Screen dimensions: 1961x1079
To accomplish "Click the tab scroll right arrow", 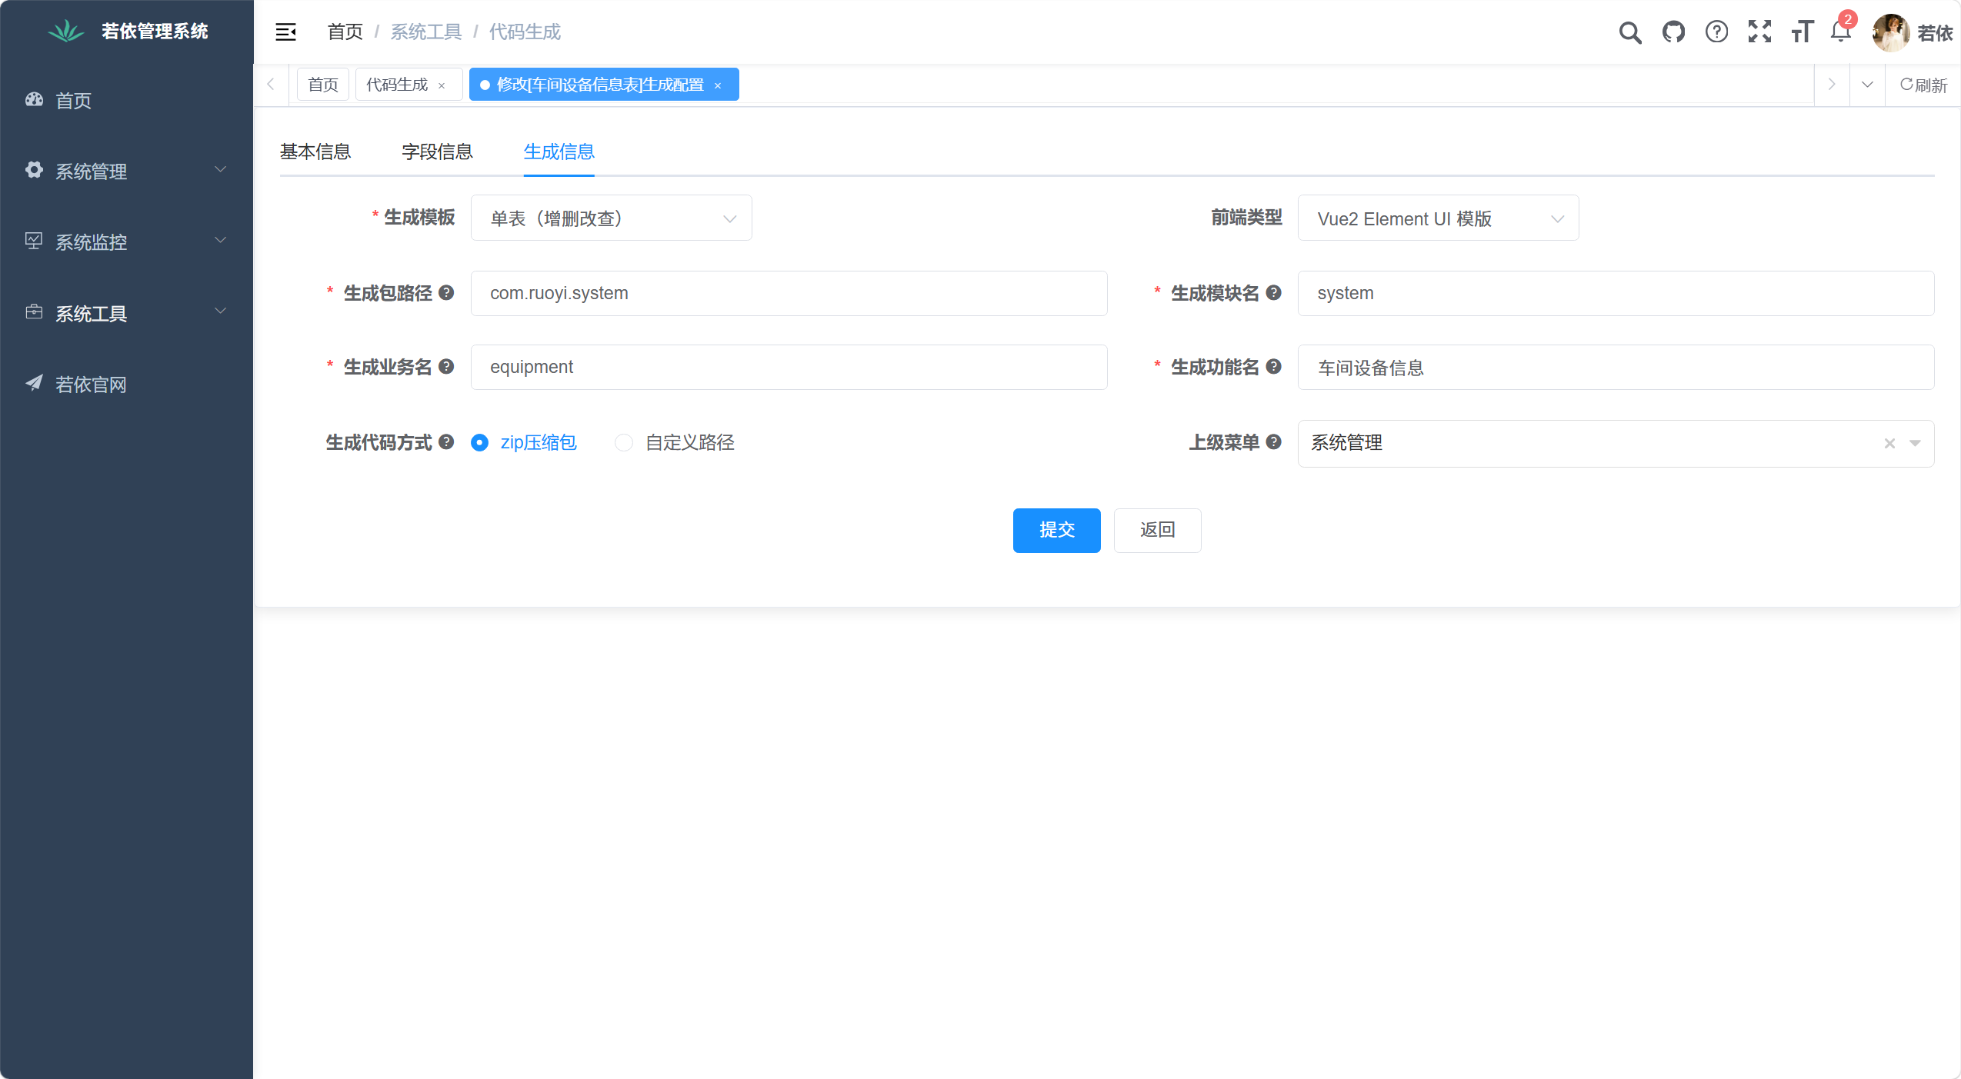I will (1832, 85).
